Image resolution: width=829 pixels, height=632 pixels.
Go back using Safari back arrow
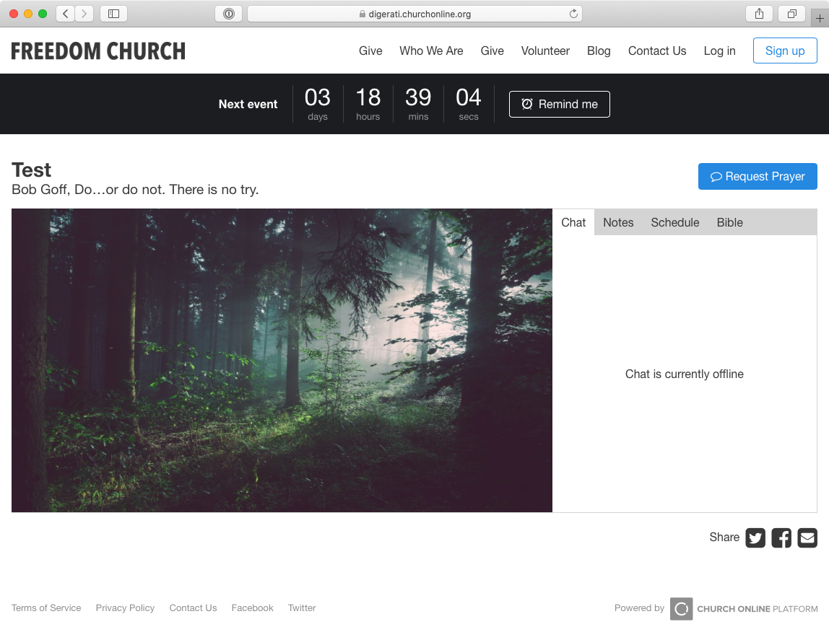[65, 14]
